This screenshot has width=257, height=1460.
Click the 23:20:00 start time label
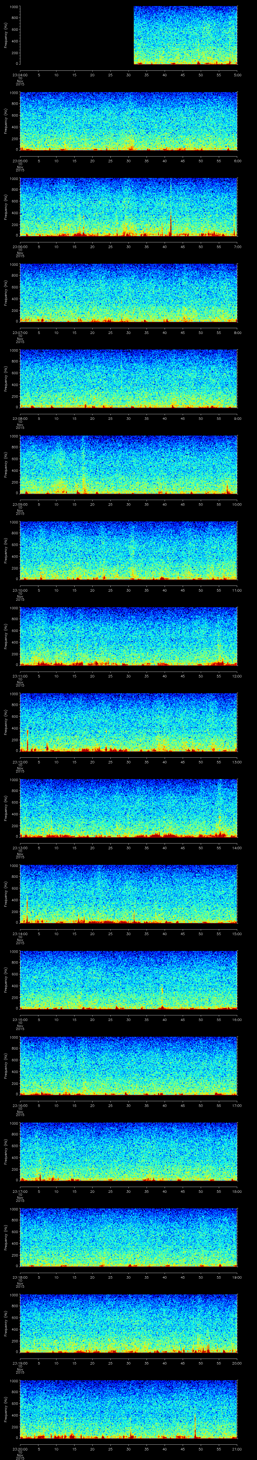[20, 1449]
